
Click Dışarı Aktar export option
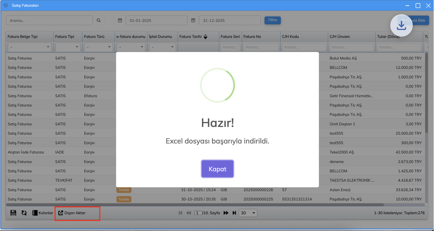pos(72,213)
